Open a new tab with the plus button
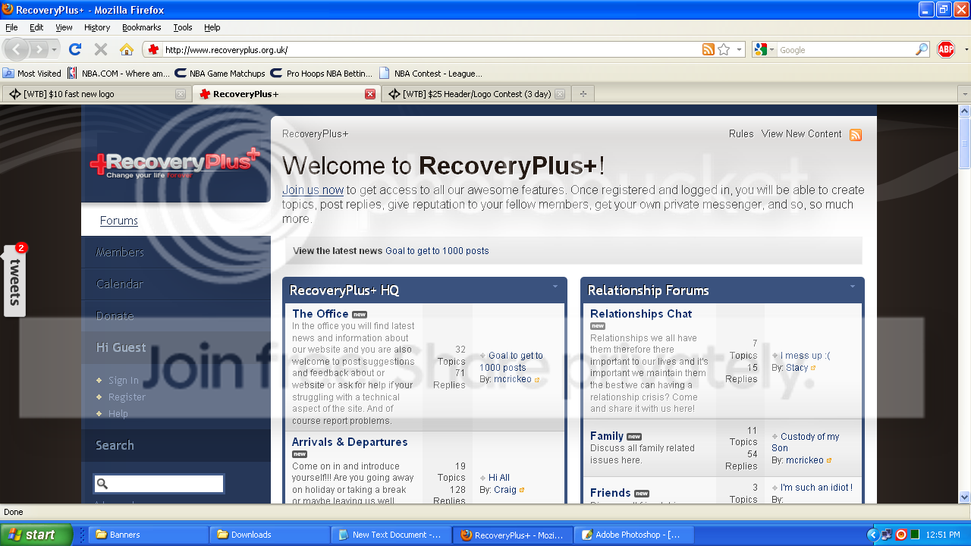Screen dimensions: 971x546 tap(583, 94)
